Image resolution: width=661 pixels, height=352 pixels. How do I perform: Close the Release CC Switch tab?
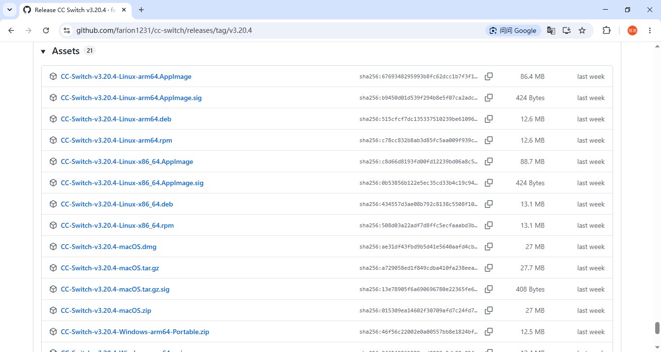tap(123, 10)
